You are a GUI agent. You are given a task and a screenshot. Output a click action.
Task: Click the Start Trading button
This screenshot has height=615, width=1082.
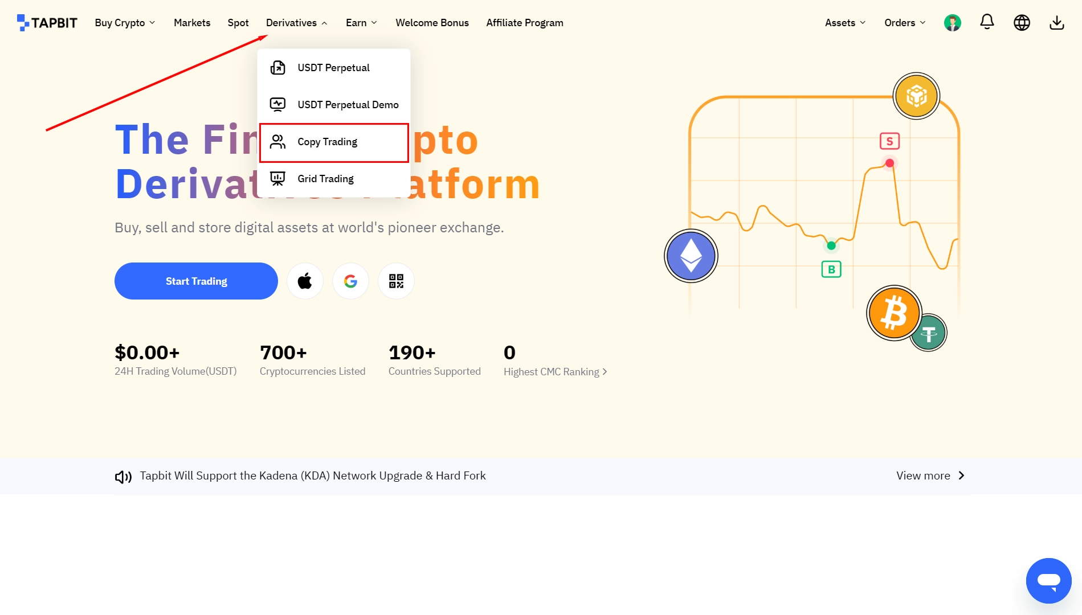196,281
